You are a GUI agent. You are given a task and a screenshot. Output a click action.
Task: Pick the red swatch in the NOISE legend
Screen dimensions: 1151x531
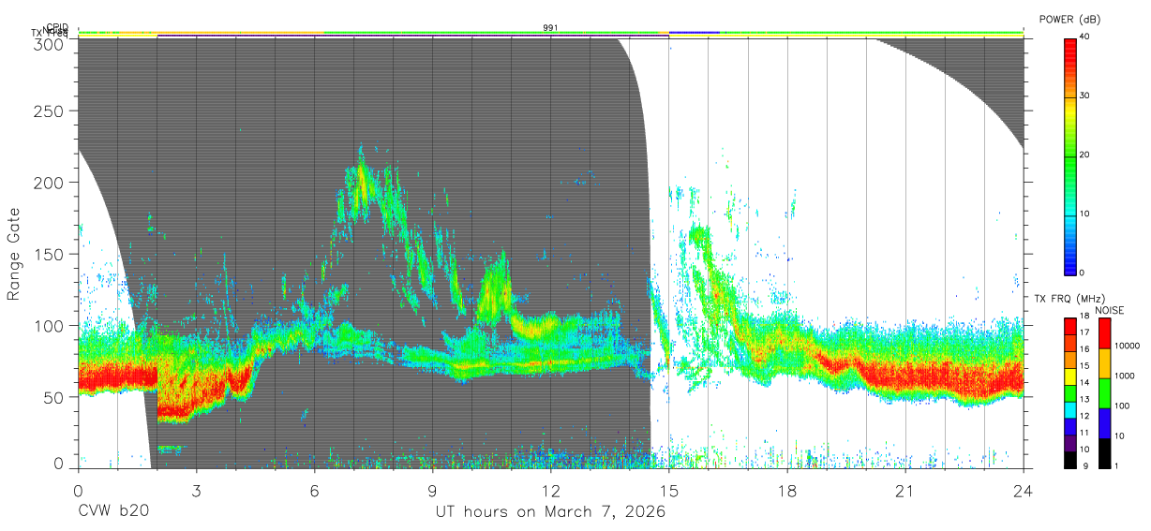click(x=1105, y=334)
